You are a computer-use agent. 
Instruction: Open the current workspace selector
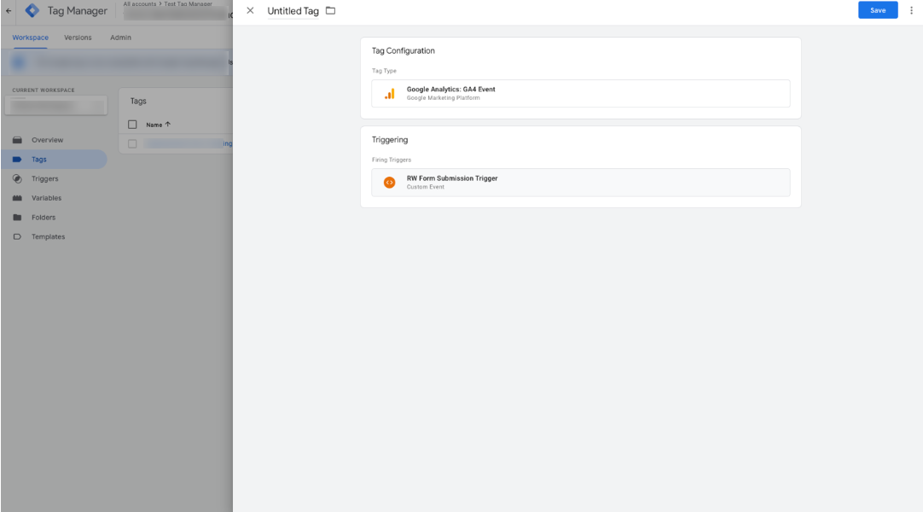[x=56, y=106]
